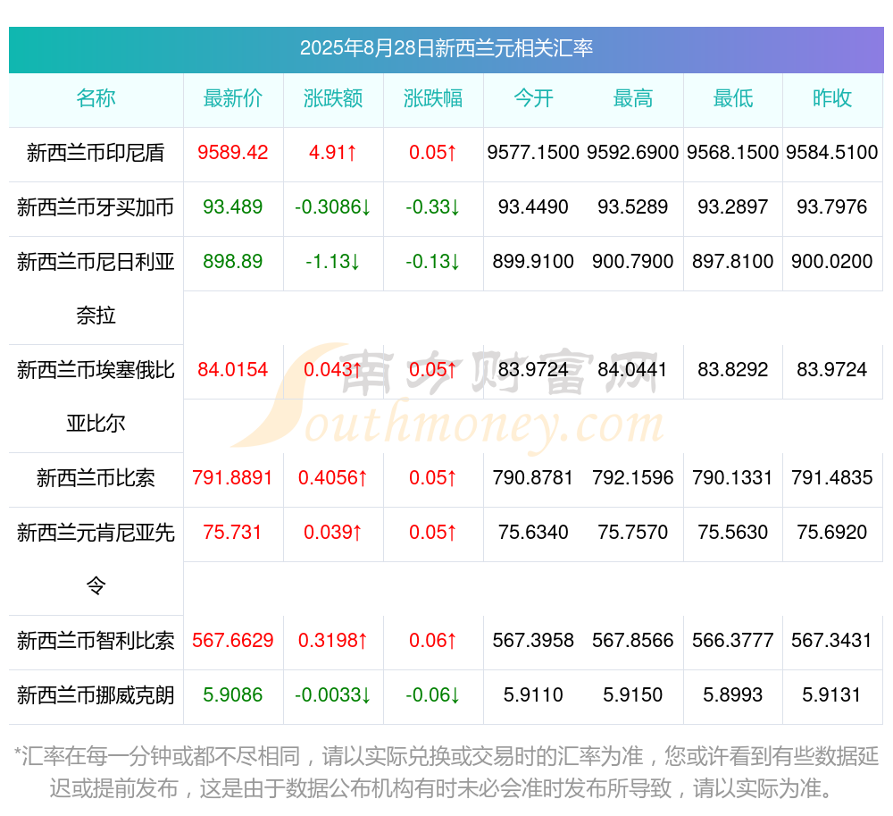Click change percent -0.13↓

pyautogui.click(x=433, y=262)
